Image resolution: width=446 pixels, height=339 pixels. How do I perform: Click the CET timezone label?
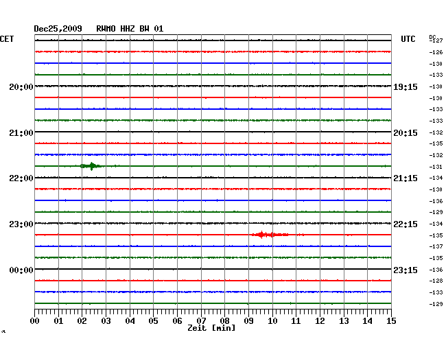7,39
